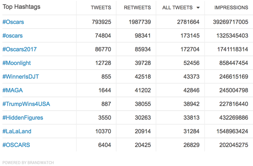Visit the #WinnerIsDJT hashtag link

pyautogui.click(x=21, y=77)
